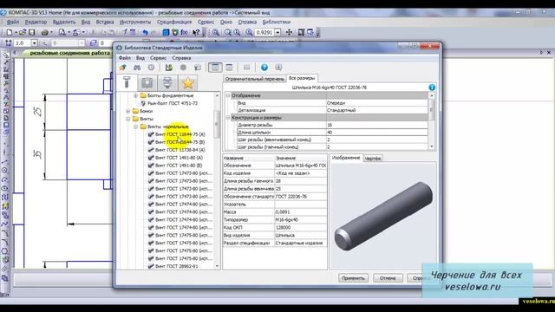Image resolution: width=555 pixels, height=312 pixels.
Task: Open the 1.0 scale dropdown in second toolbar
Action: tap(35, 43)
